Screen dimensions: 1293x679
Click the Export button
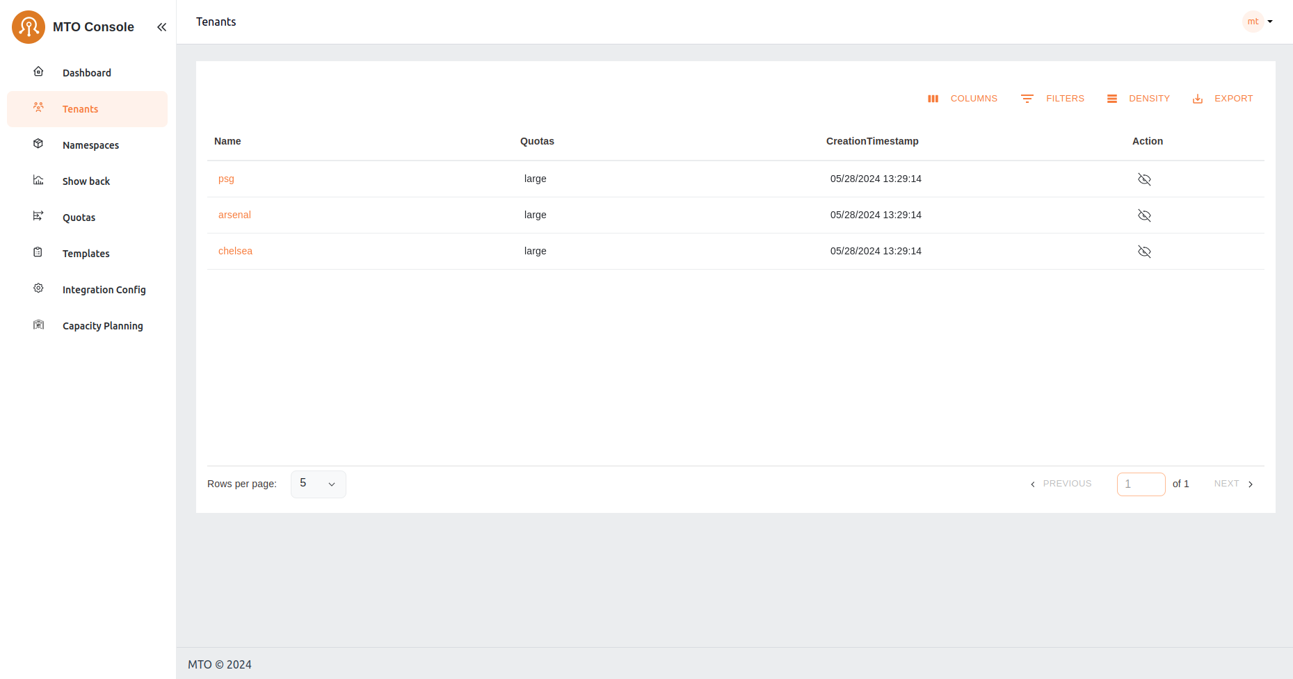1223,99
